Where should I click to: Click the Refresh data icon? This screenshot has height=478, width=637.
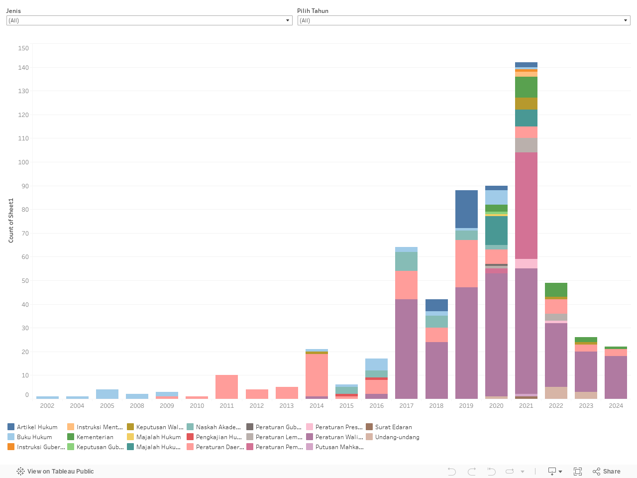[510, 471]
